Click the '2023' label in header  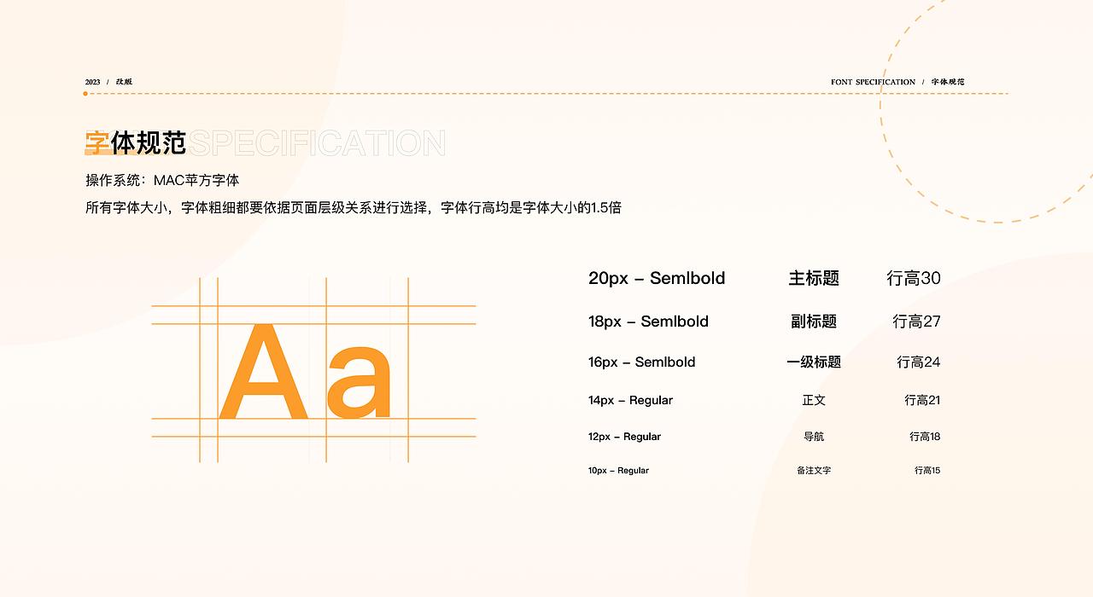pos(92,82)
